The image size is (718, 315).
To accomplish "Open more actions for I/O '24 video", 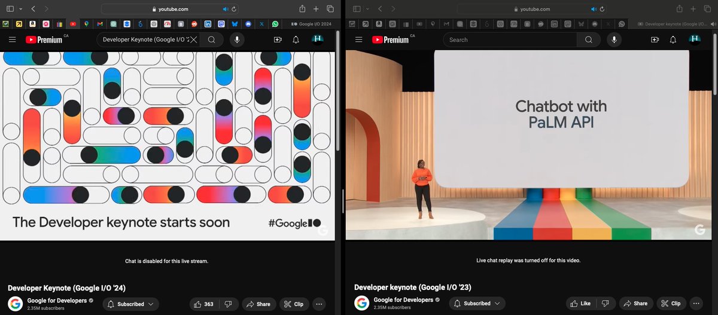I will coord(319,304).
